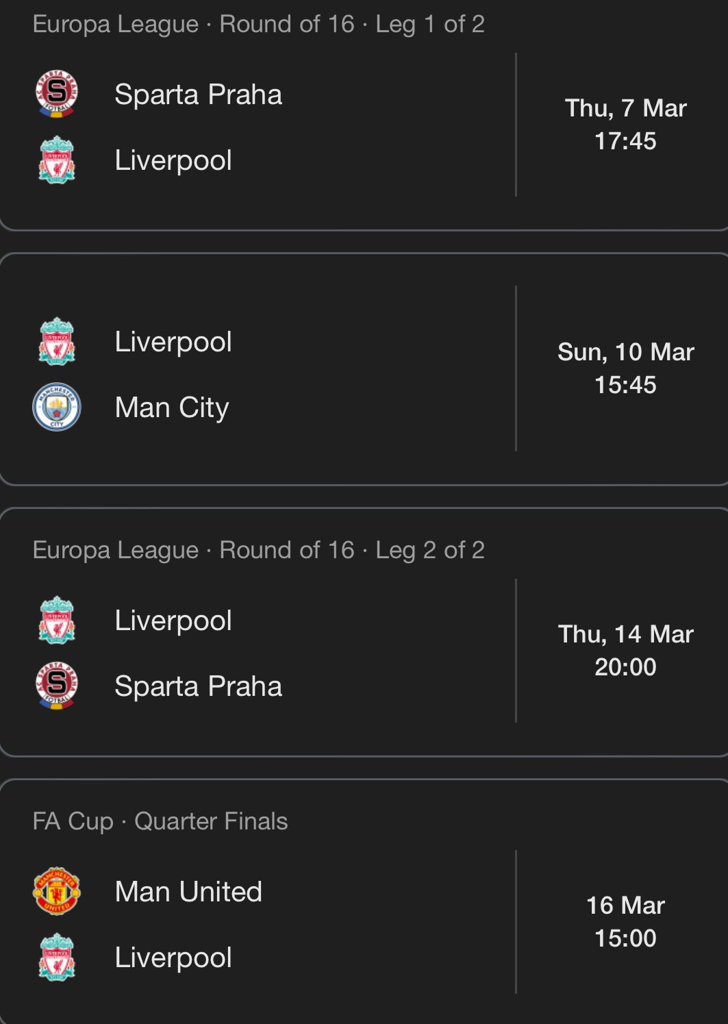Click Liverpool crest in the Man City match

coord(57,341)
